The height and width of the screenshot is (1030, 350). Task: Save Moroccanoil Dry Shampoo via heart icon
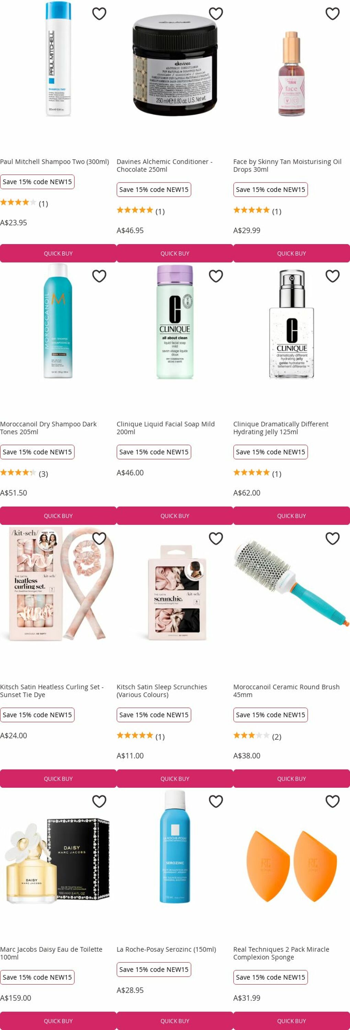[99, 276]
